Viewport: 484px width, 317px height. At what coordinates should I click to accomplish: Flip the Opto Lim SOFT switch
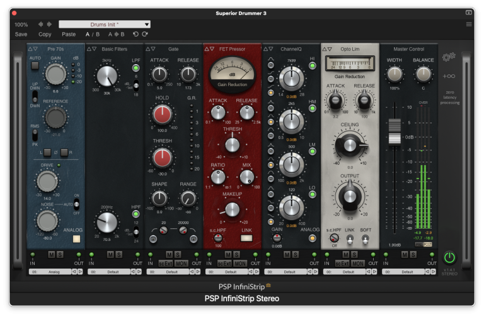pos(365,239)
